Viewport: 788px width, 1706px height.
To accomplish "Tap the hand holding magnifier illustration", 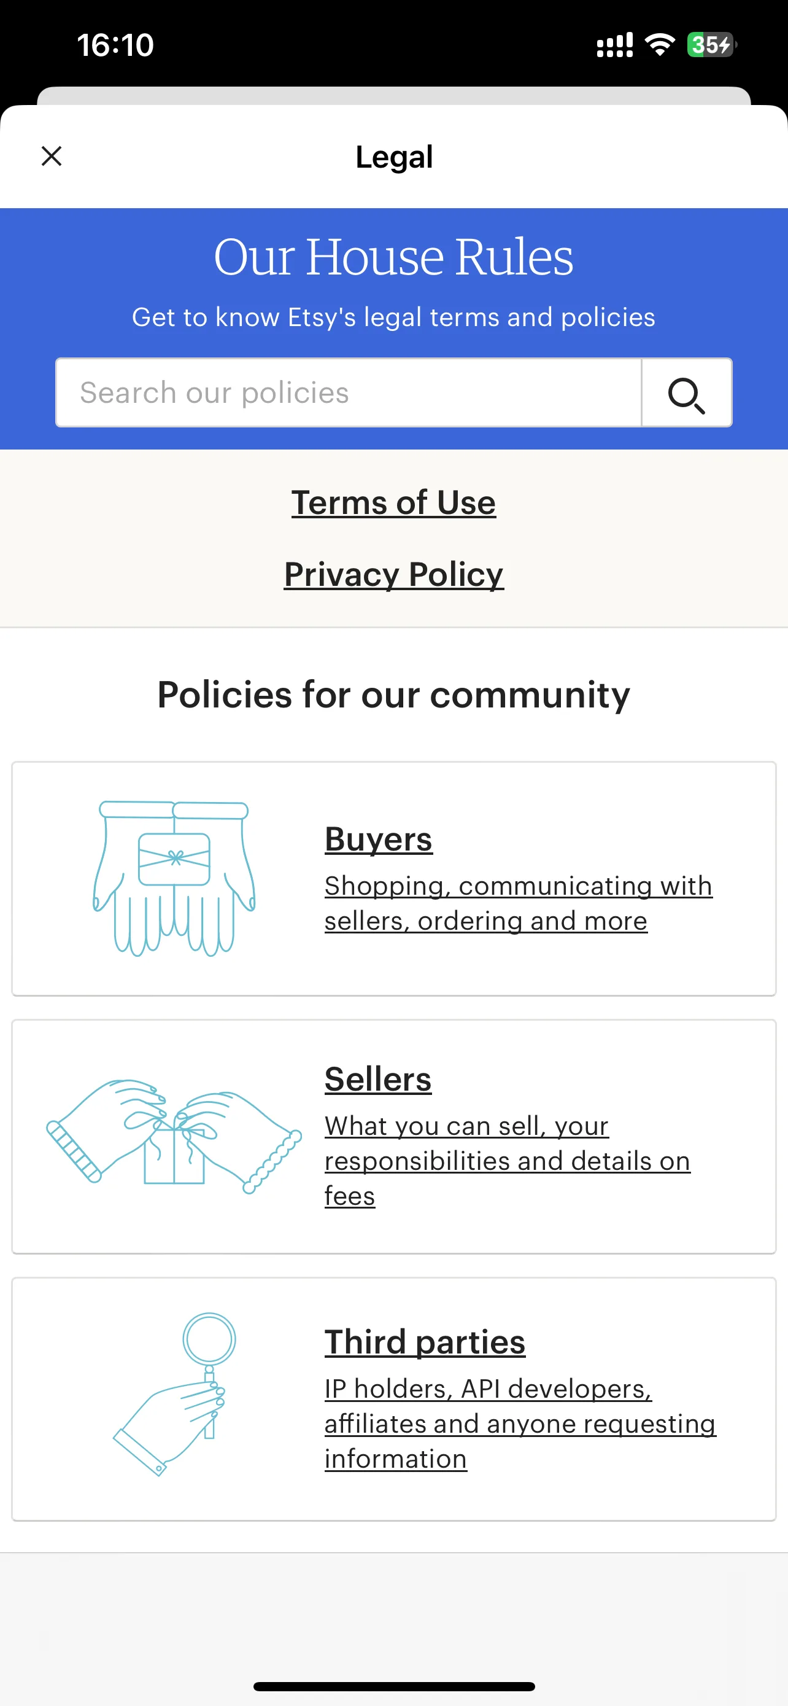I will [x=174, y=1395].
